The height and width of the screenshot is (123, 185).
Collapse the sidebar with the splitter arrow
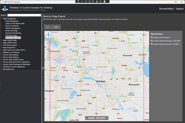coord(43,68)
